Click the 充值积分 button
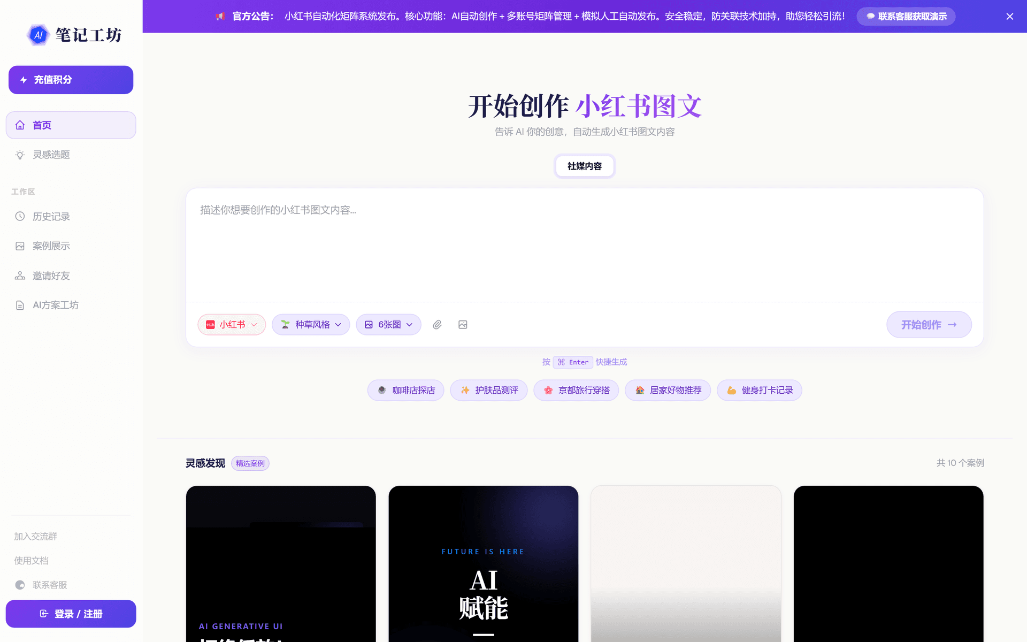 pos(71,80)
